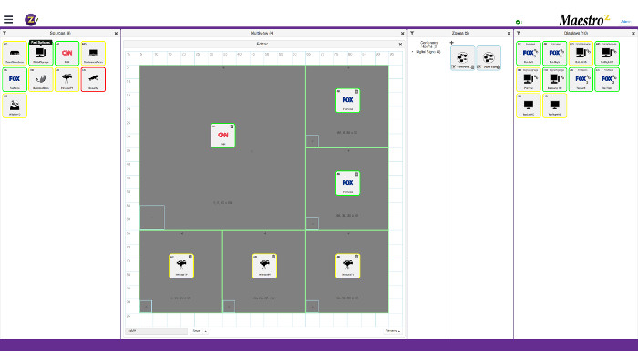
Task: Open the Sources panel filter
Action: tap(5, 33)
